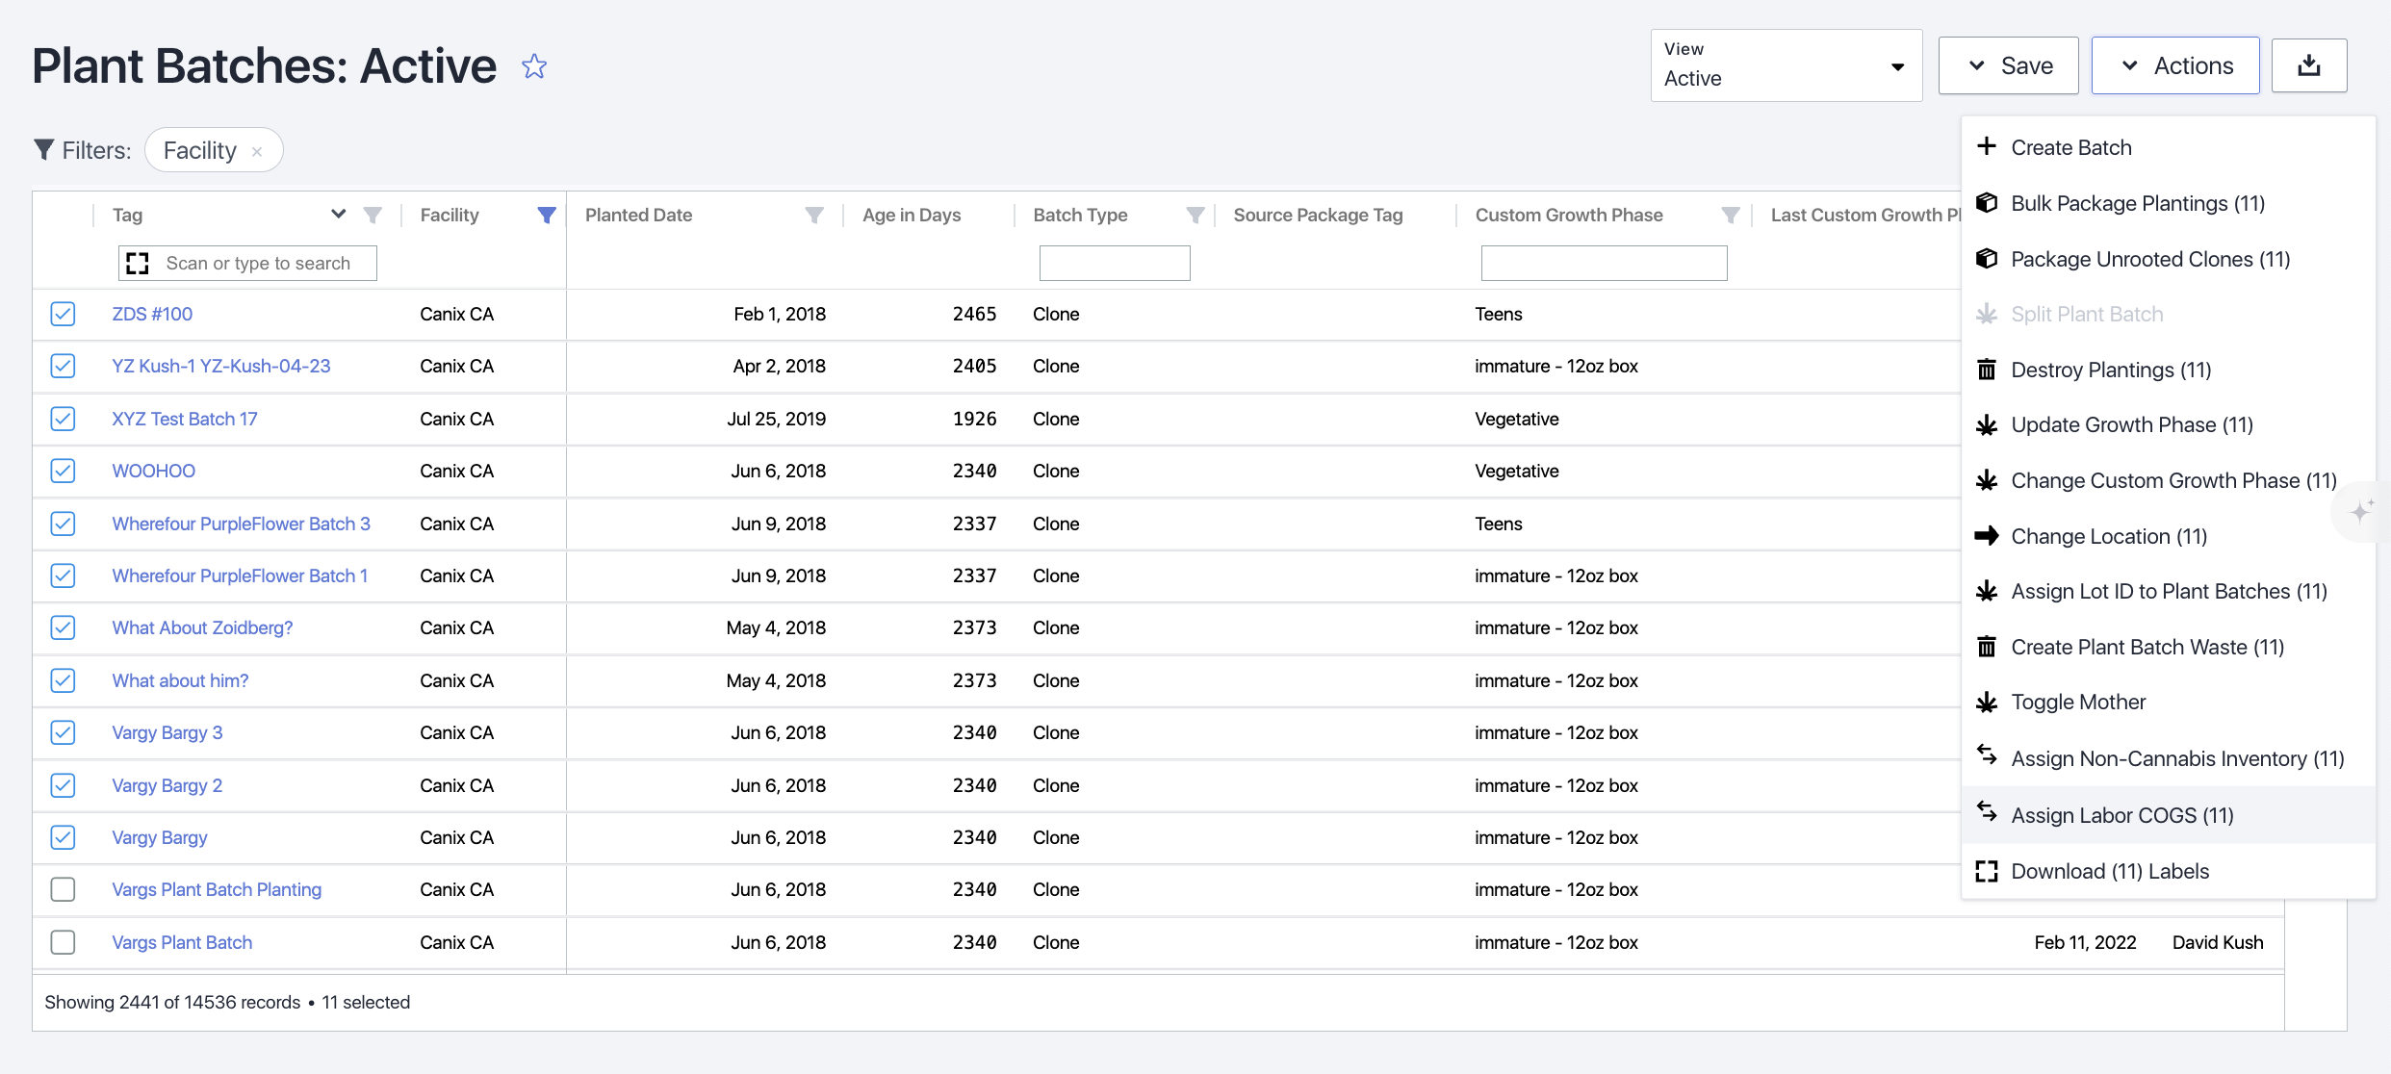Click the active Facility column filter icon
The image size is (2391, 1074).
tap(546, 215)
